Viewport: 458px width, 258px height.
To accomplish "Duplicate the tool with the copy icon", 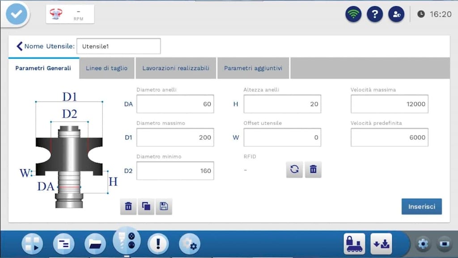I will [146, 206].
